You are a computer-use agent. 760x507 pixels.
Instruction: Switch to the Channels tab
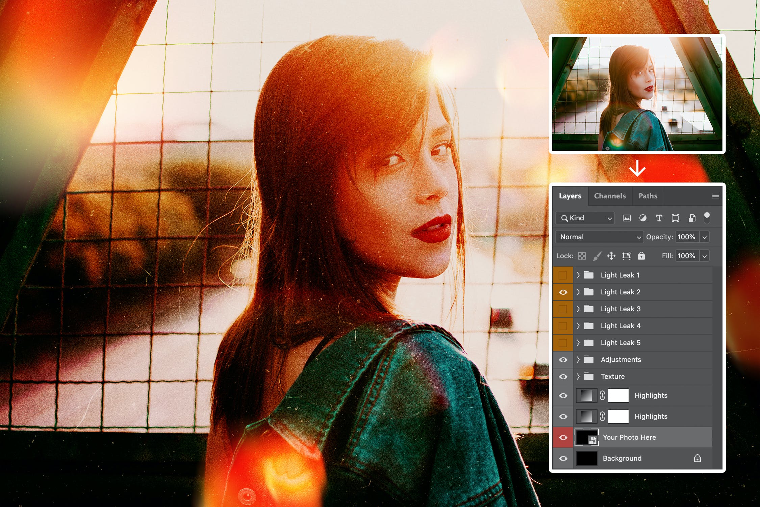click(610, 196)
